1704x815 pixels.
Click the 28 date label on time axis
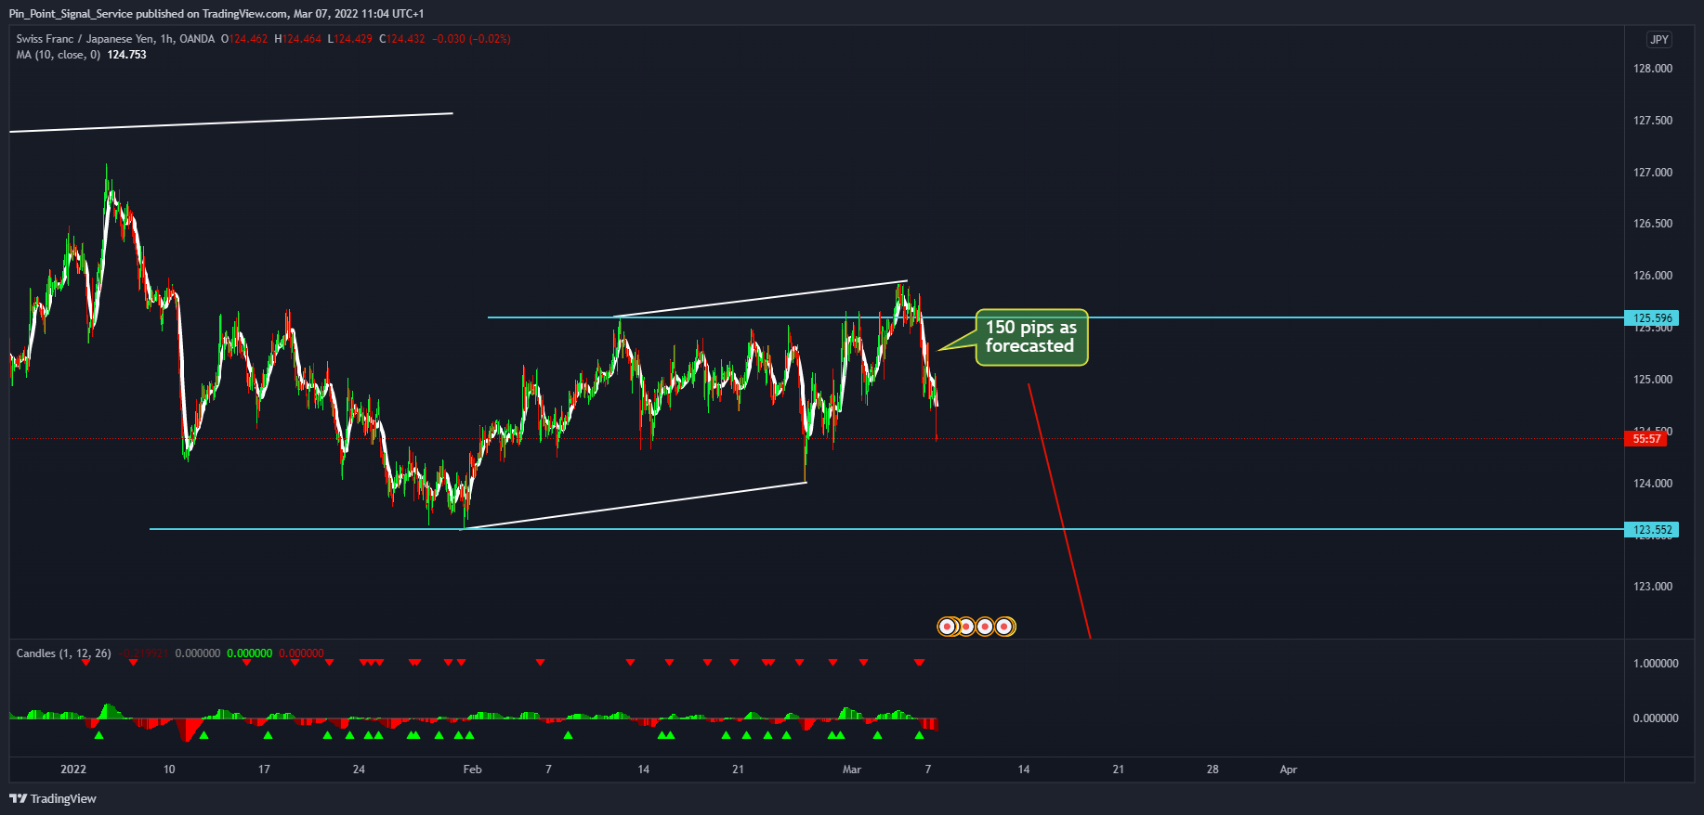coord(1212,770)
